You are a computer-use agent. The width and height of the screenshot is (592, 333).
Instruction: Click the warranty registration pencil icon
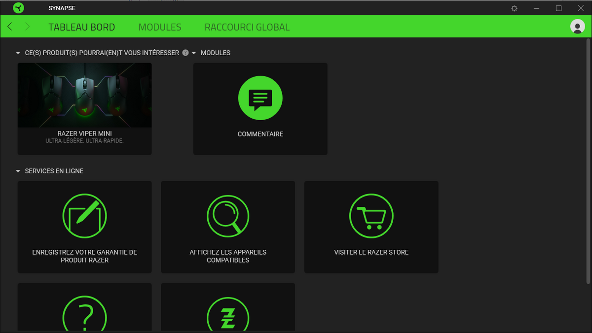(84, 216)
